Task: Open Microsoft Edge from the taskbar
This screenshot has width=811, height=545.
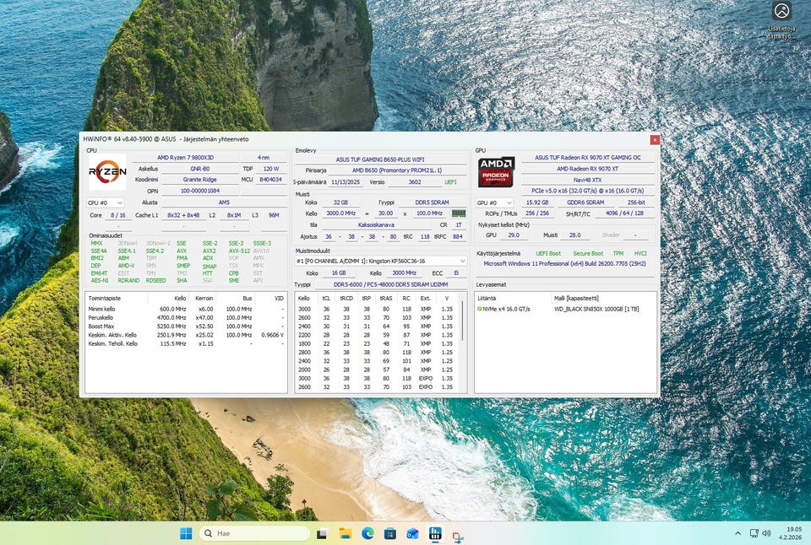Action: pos(367,533)
